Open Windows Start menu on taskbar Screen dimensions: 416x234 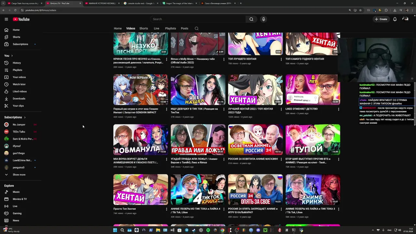pos(115,230)
